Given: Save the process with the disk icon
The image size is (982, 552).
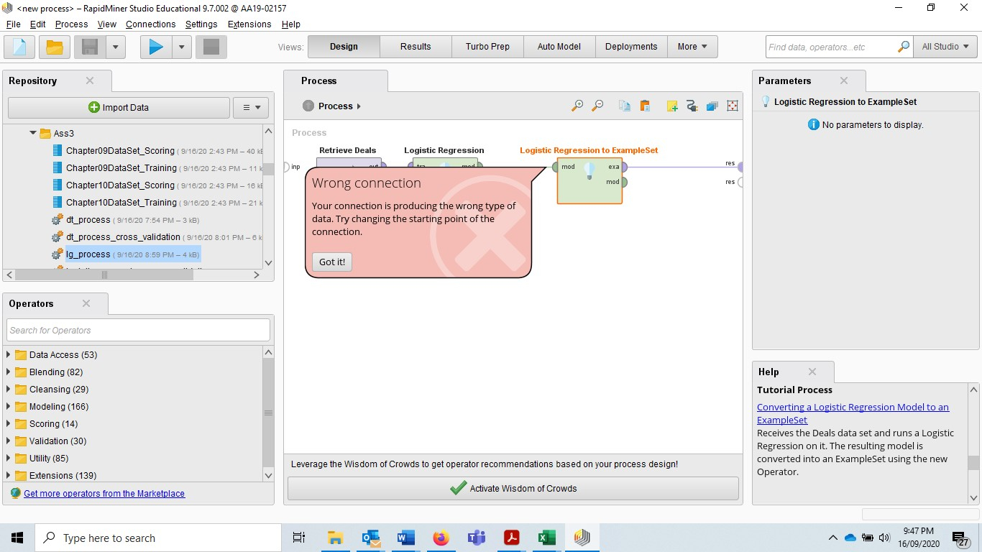Looking at the screenshot, I should [90, 47].
